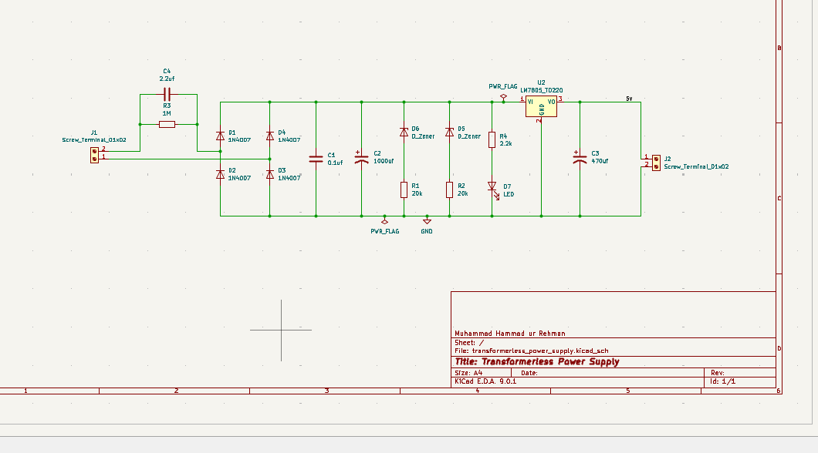Viewport: 818px width, 453px height.
Task: Click the 'U2' reference designator
Action: [x=542, y=82]
